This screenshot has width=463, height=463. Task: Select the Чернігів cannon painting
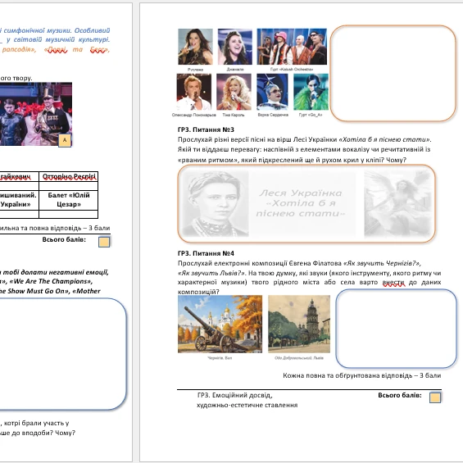(x=220, y=324)
